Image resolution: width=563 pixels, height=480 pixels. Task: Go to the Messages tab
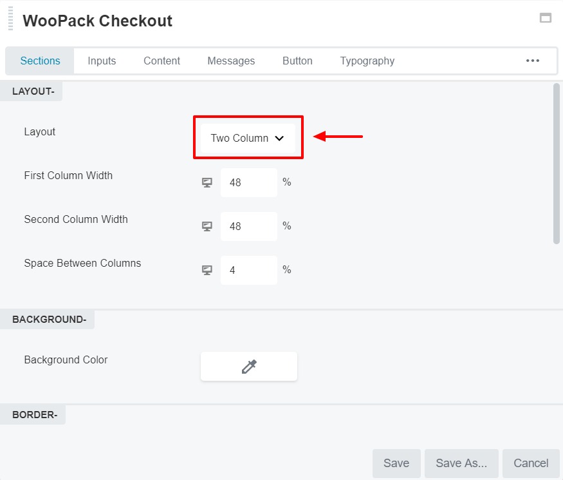(231, 61)
